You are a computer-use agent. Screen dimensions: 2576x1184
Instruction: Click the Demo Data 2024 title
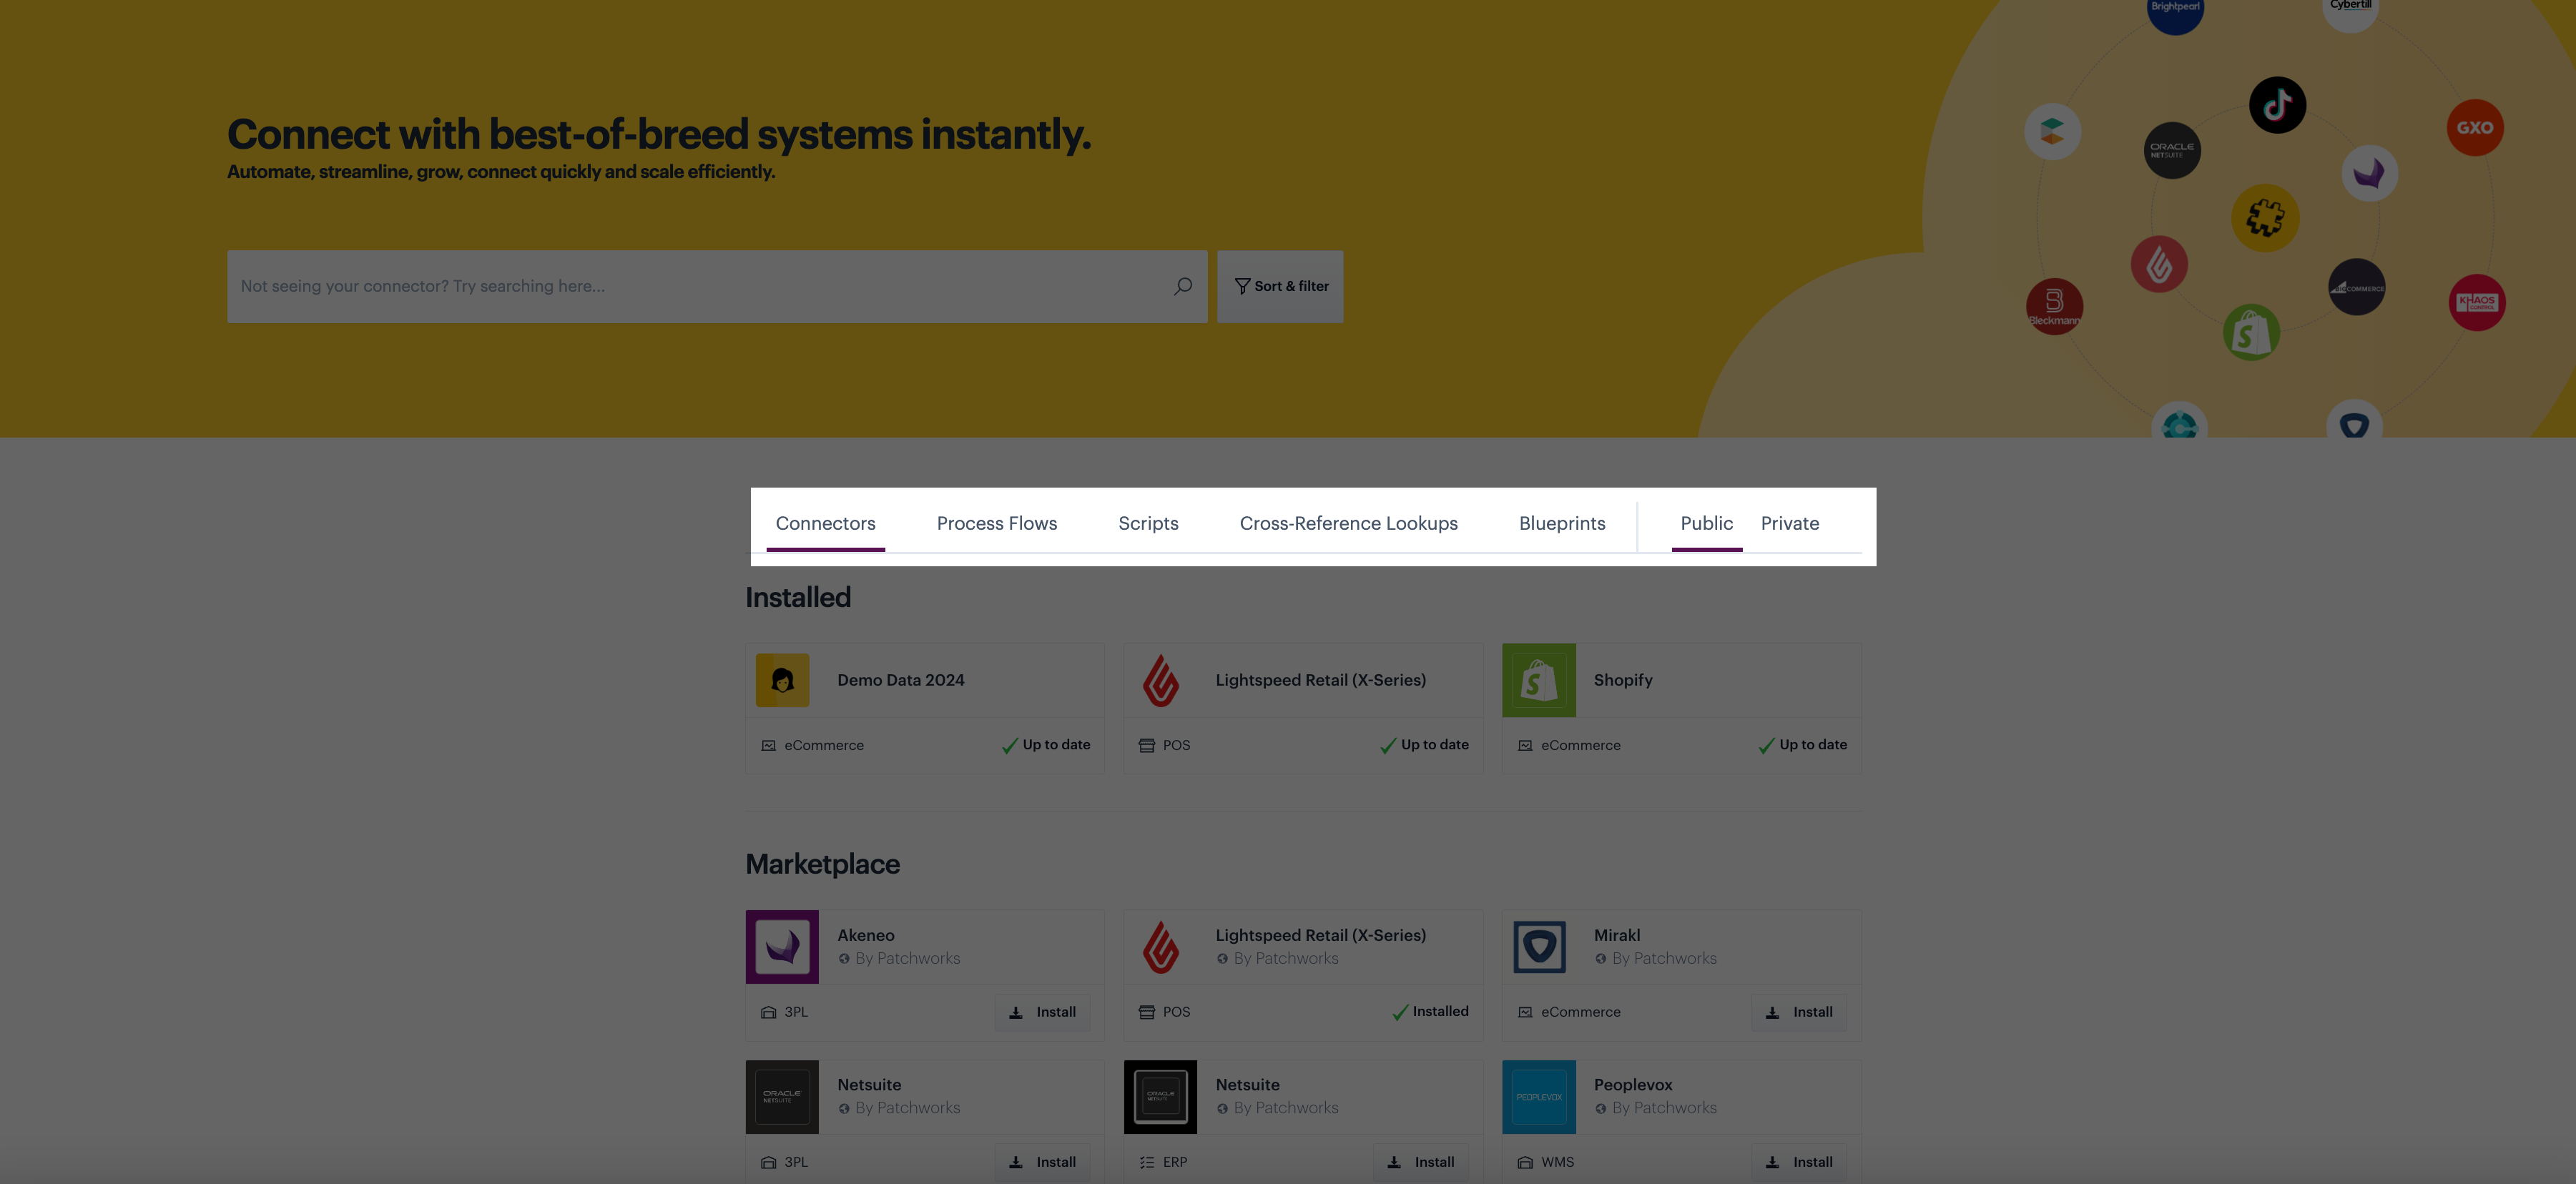tap(900, 680)
